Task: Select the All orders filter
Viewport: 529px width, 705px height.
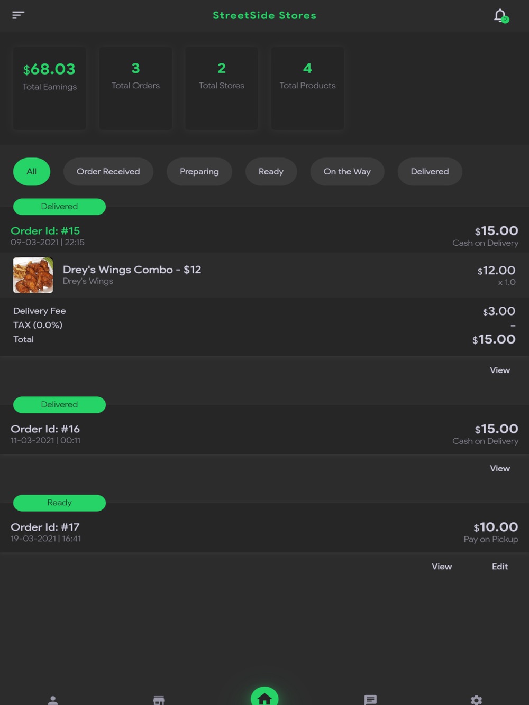Action: (32, 172)
